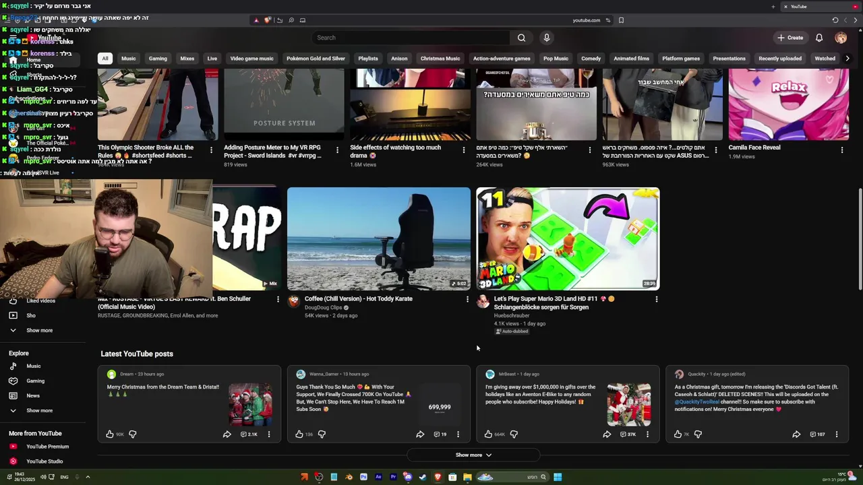Share the Wanna_Gamer post
Viewport: 863px width, 485px height.
click(420, 434)
